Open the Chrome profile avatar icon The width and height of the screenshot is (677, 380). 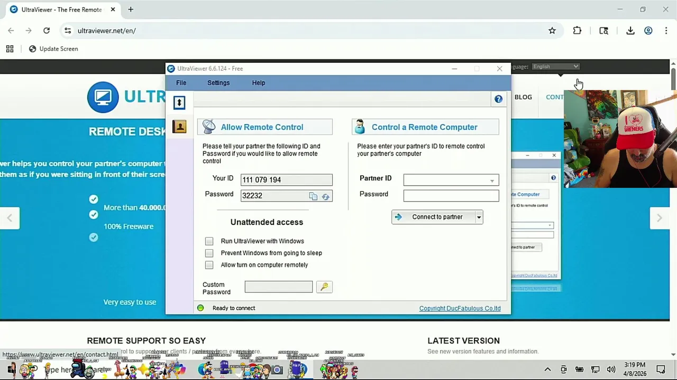648,31
